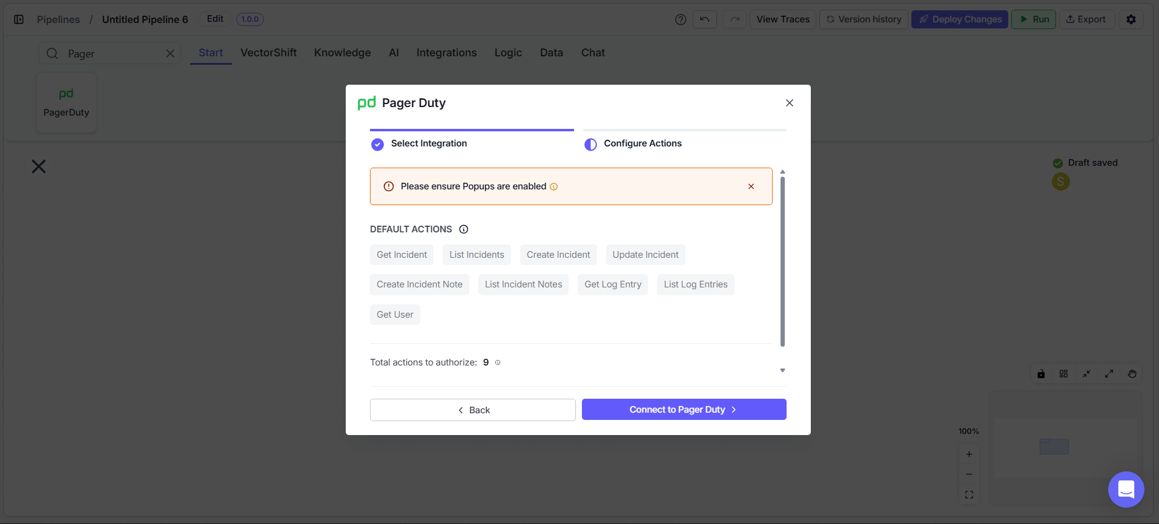Toggle Get User action

(395, 315)
